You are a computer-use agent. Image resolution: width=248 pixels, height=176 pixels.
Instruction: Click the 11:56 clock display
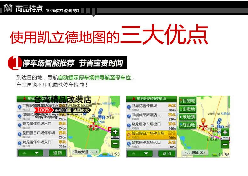[x=224, y=155]
